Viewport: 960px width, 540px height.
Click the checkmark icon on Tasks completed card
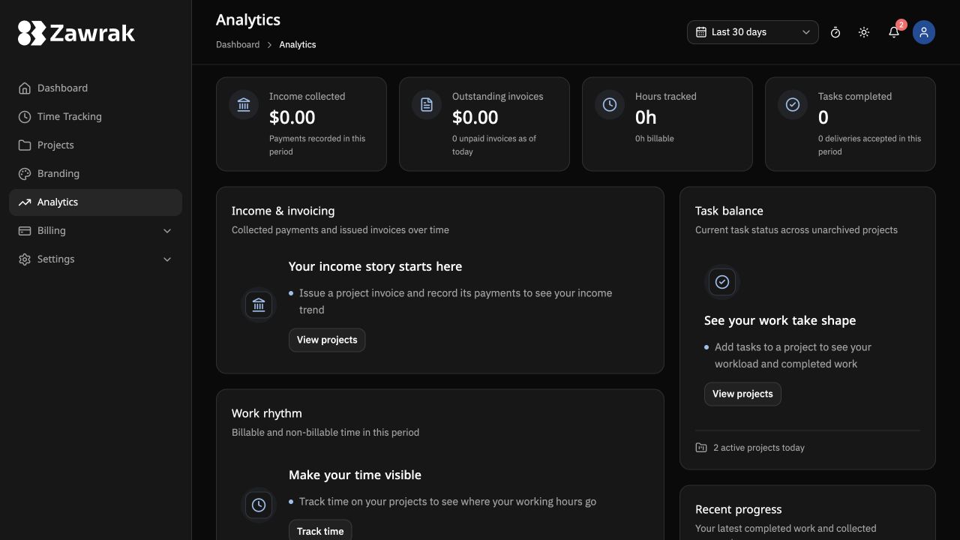pos(793,105)
